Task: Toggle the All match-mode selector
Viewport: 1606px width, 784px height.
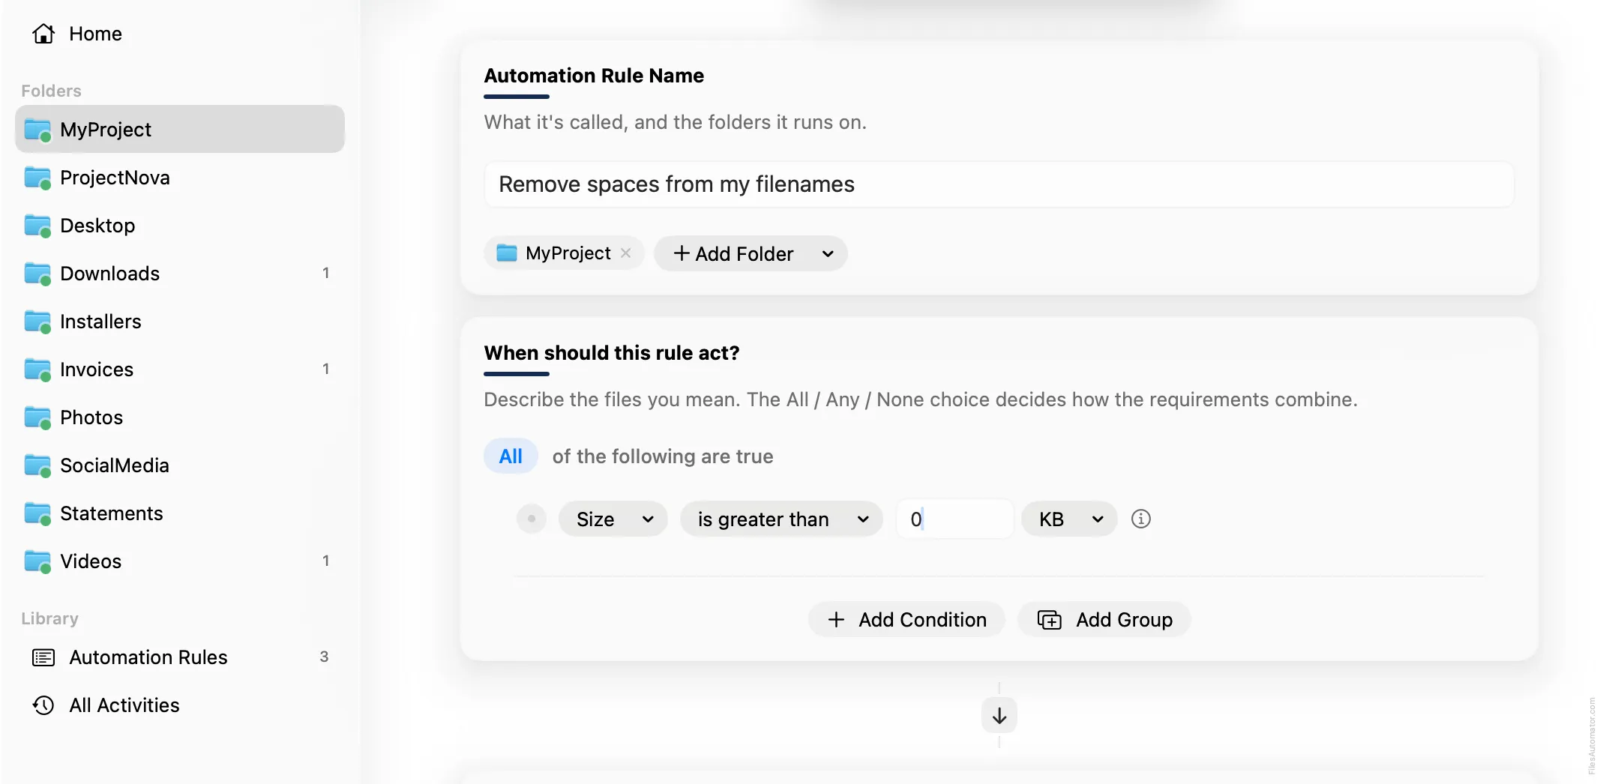Action: pos(511,456)
